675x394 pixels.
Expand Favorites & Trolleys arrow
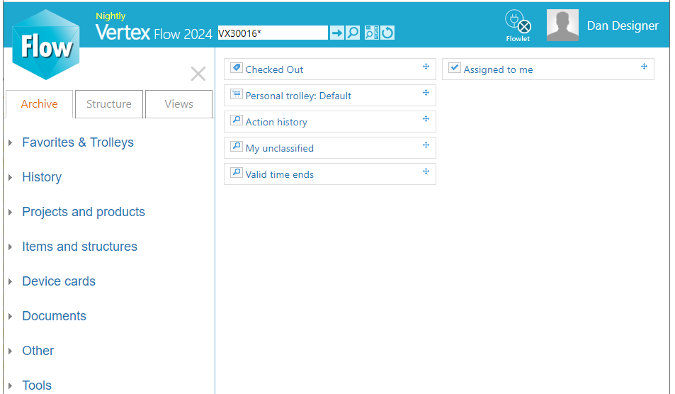(11, 142)
